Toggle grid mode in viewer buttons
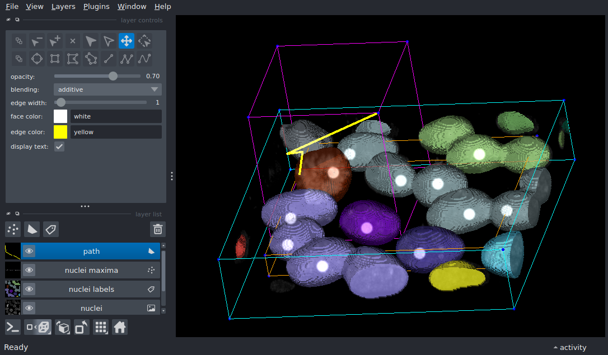This screenshot has height=355, width=608. [x=101, y=327]
